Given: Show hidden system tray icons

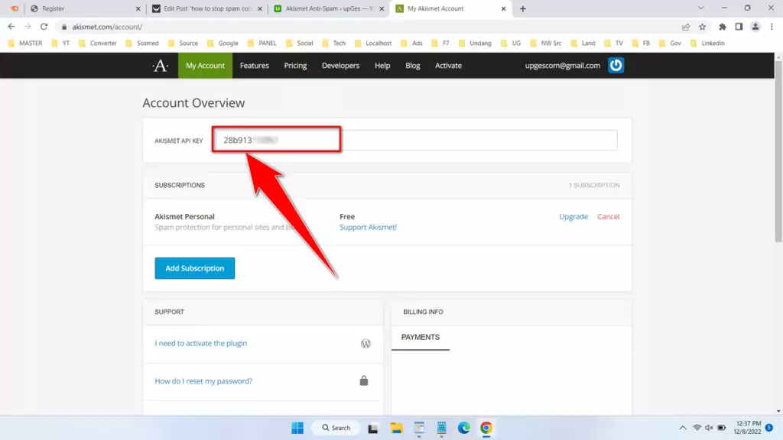Looking at the screenshot, I should pos(682,428).
